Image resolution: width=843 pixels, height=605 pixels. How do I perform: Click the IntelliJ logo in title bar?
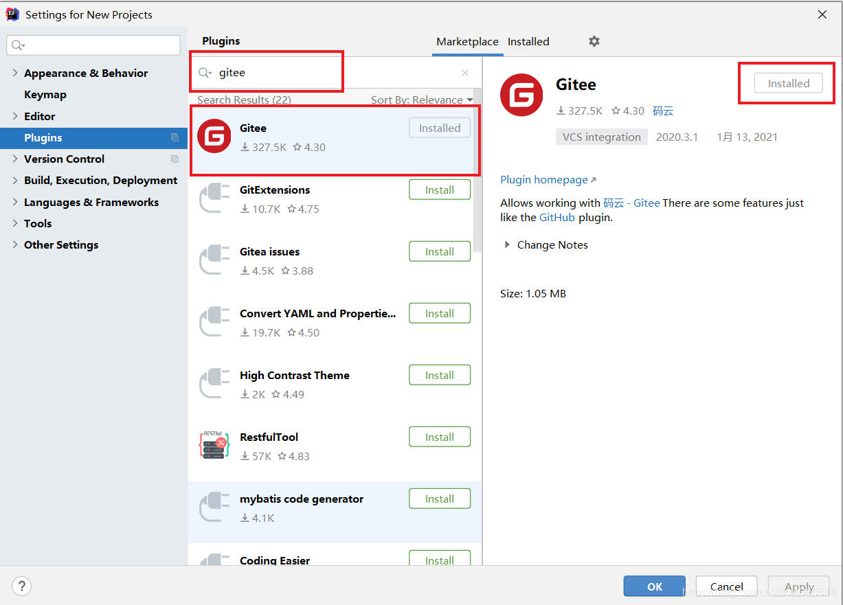coord(12,14)
